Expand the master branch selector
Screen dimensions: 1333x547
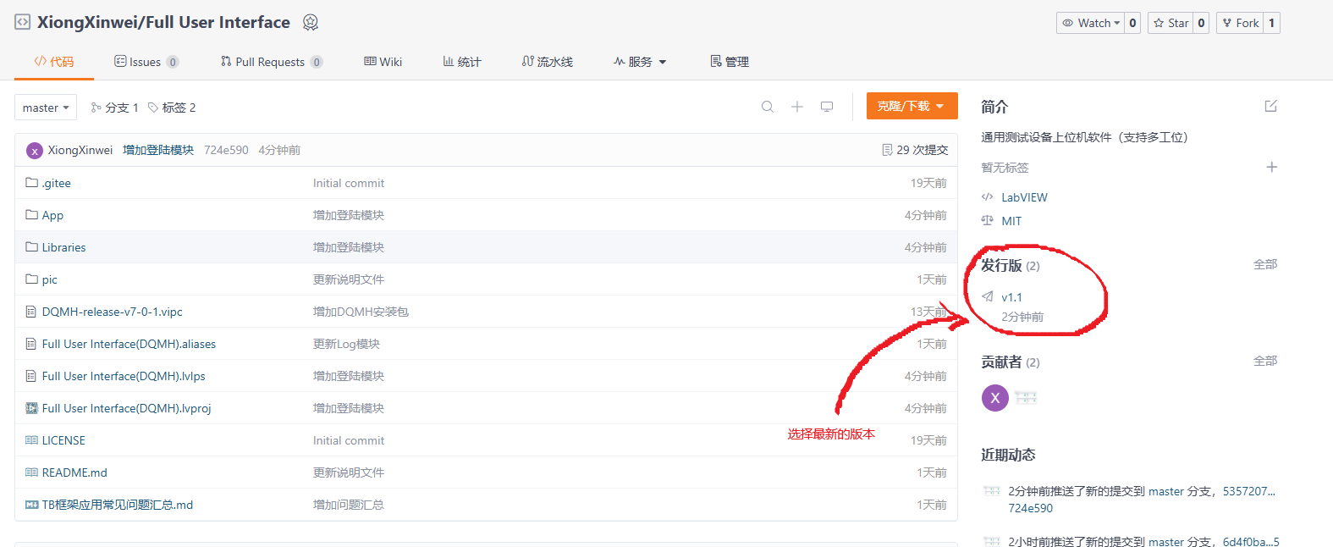(x=46, y=108)
